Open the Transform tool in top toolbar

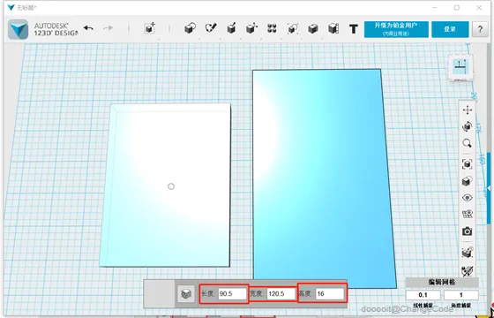coord(150,28)
